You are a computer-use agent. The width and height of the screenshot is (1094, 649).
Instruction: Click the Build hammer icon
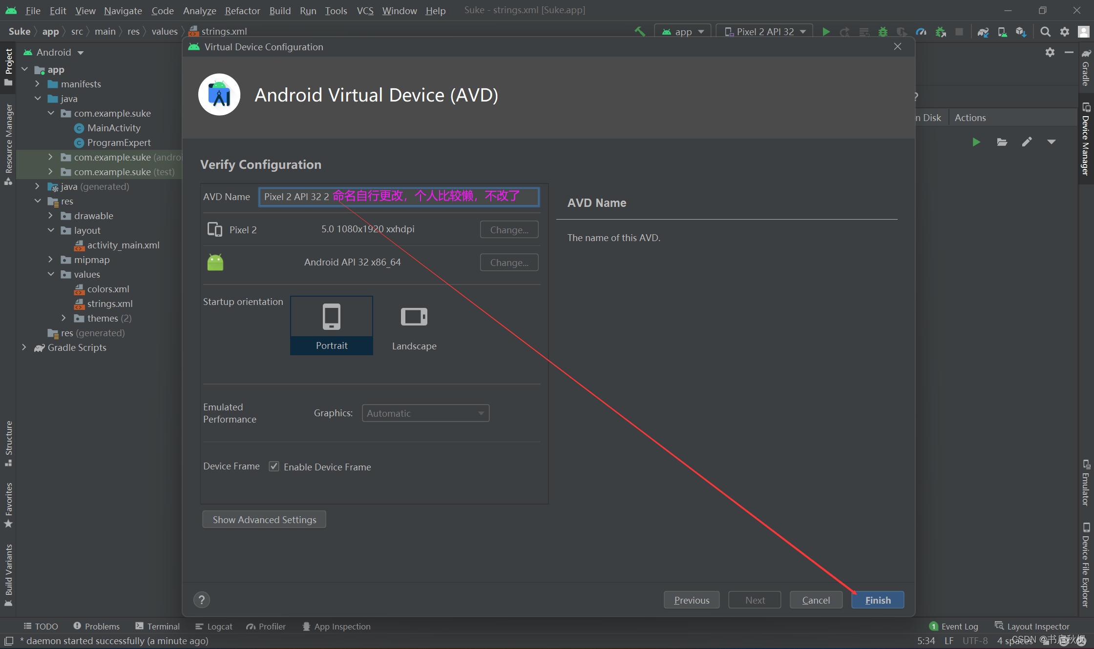click(x=639, y=31)
